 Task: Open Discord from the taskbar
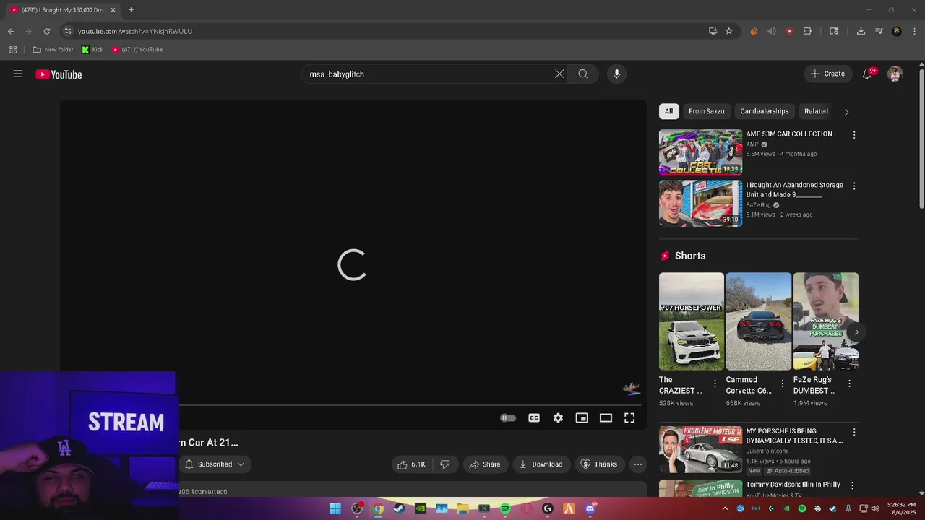click(x=590, y=508)
